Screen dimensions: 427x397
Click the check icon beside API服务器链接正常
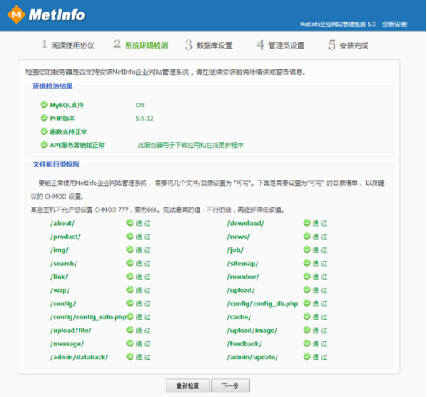tap(44, 145)
